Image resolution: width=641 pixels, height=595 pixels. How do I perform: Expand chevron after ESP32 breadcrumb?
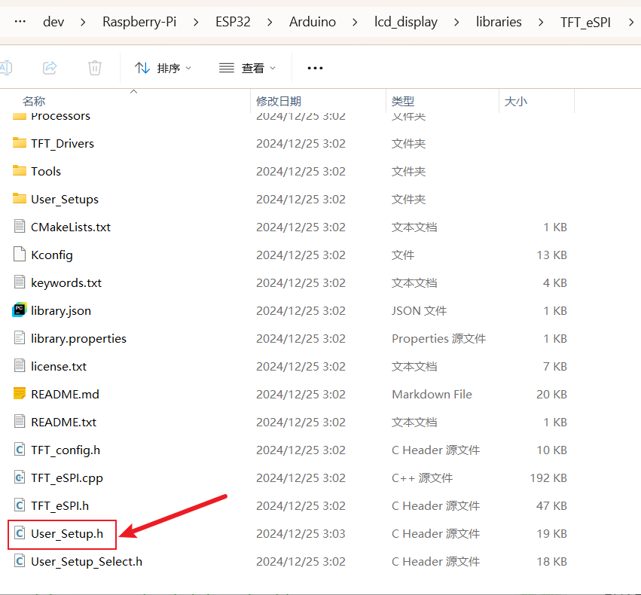[x=270, y=22]
